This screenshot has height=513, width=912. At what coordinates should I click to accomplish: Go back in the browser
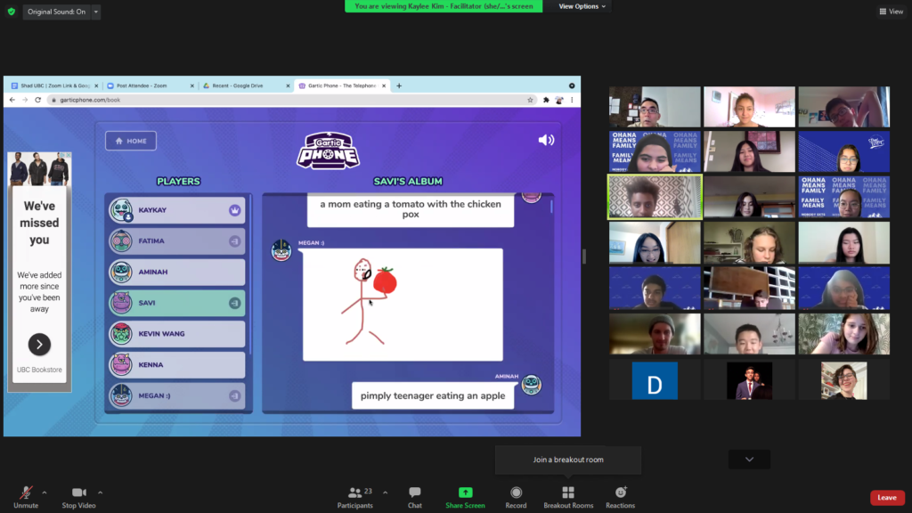(x=12, y=100)
